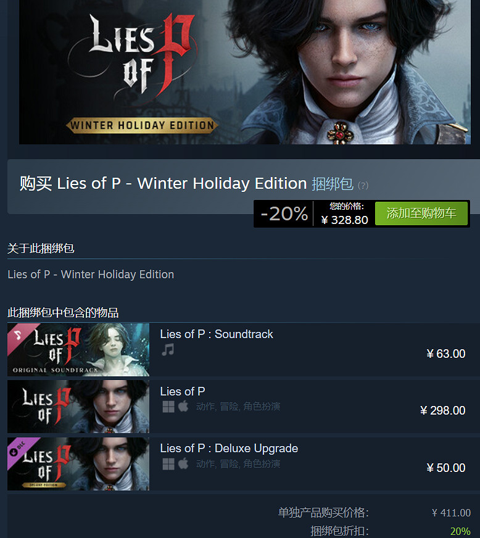Click the 动作, 冒险, 角色扮演 tags under Lies of P
This screenshot has height=538, width=480.
238,407
